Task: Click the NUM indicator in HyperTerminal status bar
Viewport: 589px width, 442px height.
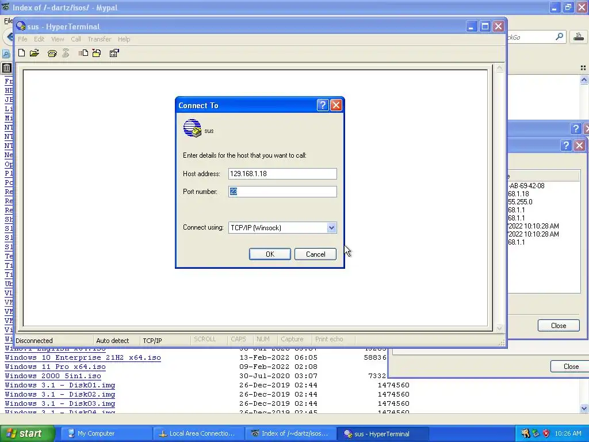Action: click(263, 339)
